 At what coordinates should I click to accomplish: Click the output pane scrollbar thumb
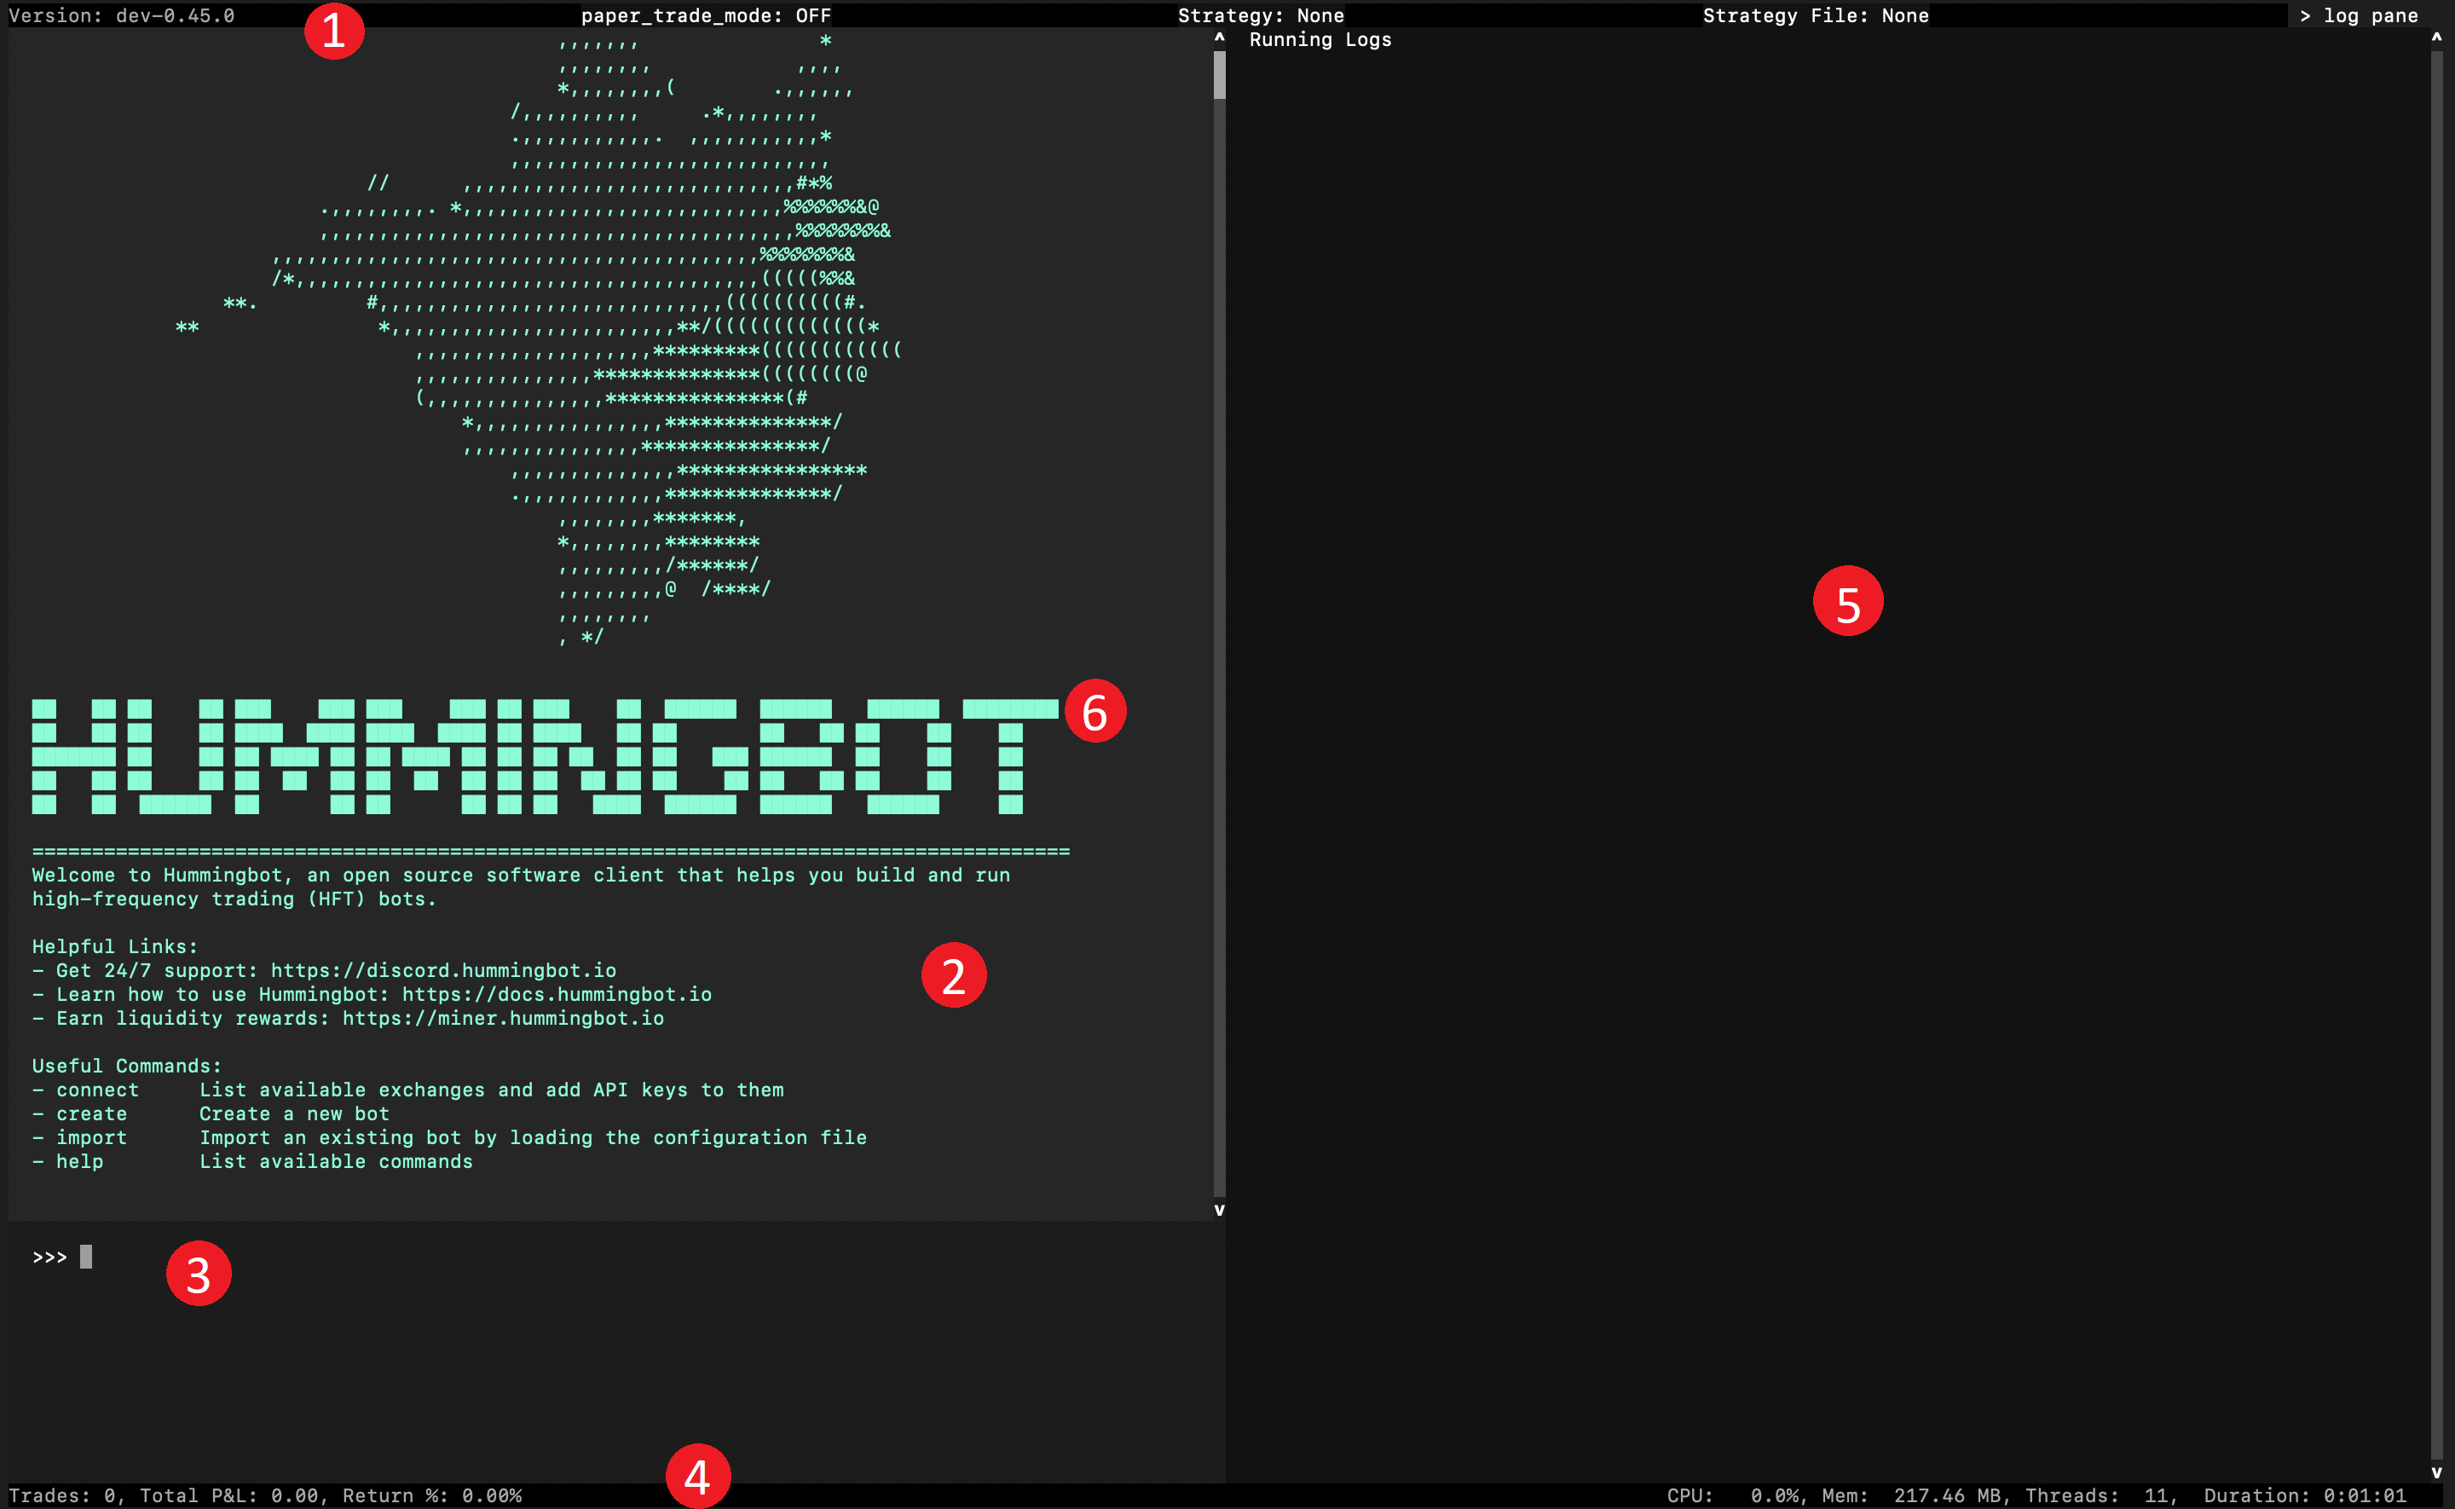pos(1219,75)
